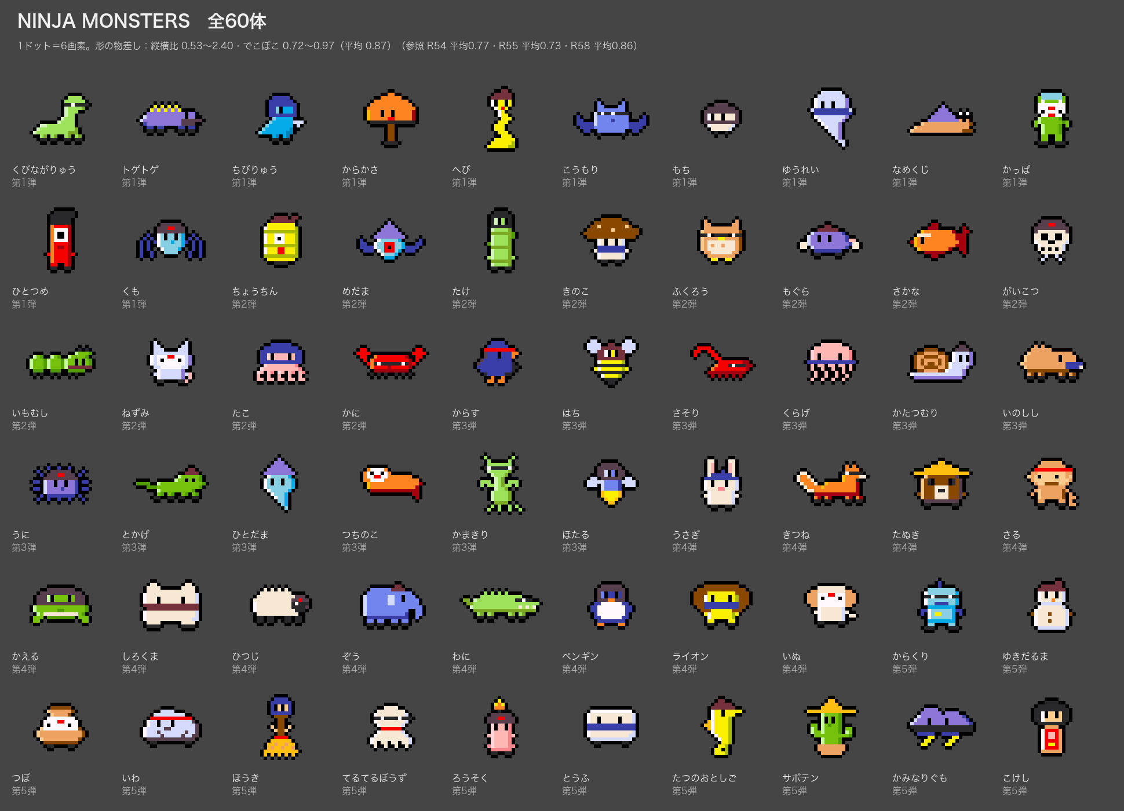The image size is (1124, 811).
Task: Select the penguin sprite ペンギン
Action: pyautogui.click(x=611, y=605)
